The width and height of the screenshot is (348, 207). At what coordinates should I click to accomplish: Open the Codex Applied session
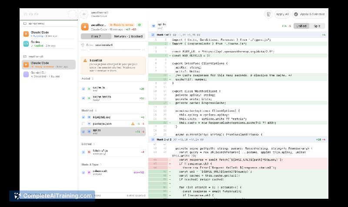pyautogui.click(x=49, y=43)
